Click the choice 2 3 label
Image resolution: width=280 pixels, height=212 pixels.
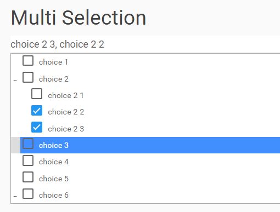(x=66, y=129)
